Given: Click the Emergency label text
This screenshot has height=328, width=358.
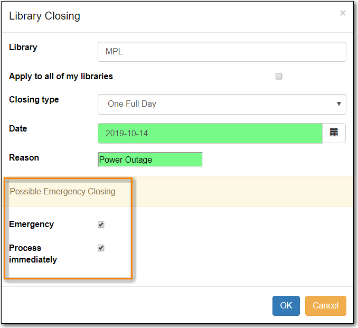Looking at the screenshot, I should pos(31,224).
